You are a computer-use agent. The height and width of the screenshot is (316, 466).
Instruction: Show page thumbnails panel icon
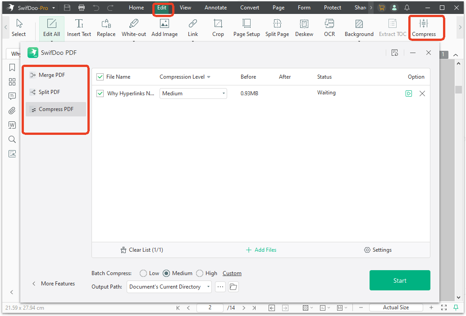tap(12, 82)
